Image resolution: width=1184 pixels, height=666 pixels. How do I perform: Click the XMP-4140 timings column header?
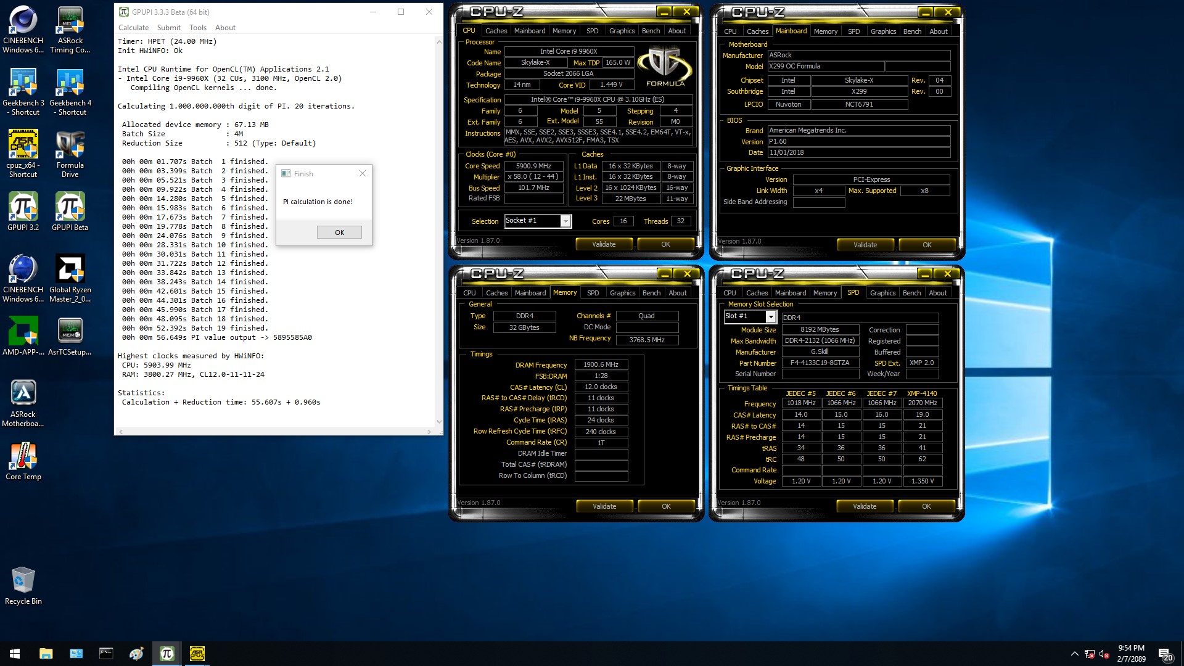922,393
